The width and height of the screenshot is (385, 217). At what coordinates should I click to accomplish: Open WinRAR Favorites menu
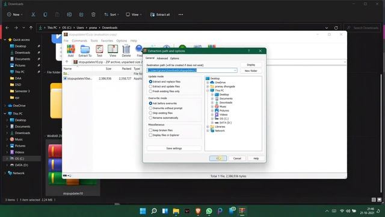point(107,40)
